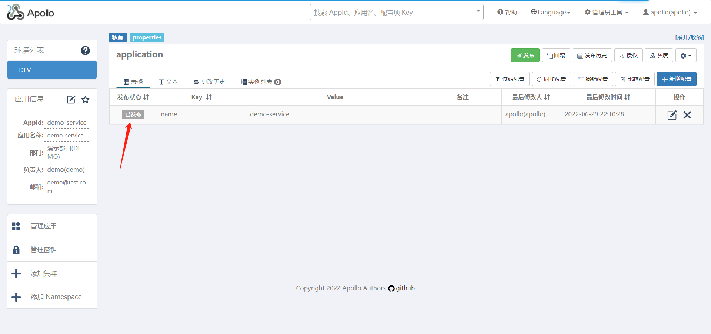Click the green 发布 button

click(x=525, y=56)
